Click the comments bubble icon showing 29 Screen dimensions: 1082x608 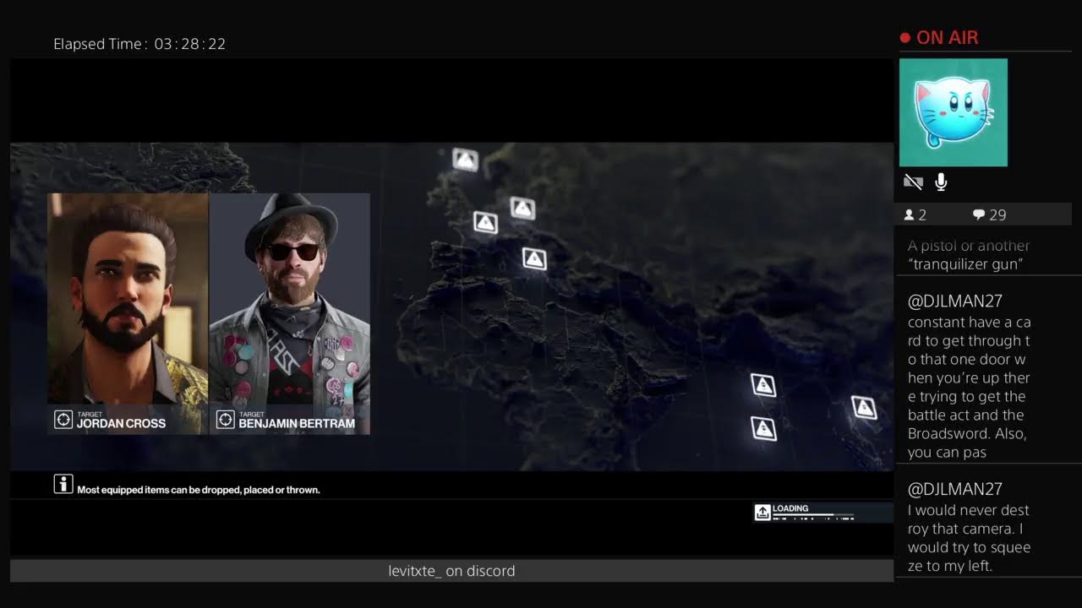click(978, 215)
